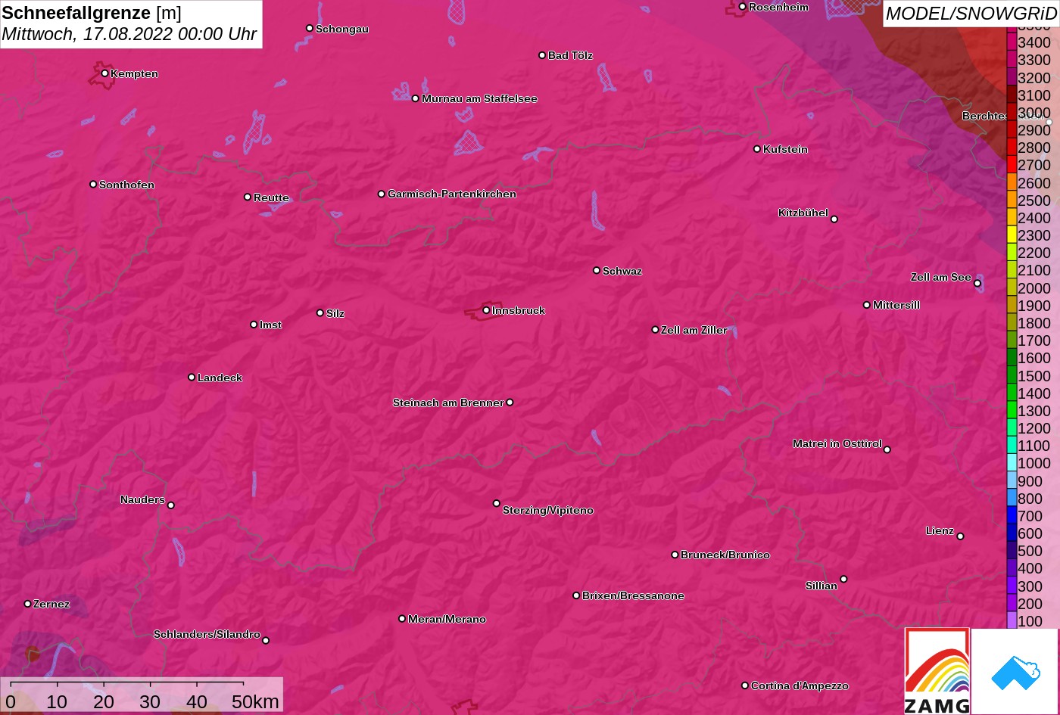Select the Brixen/Bressanone label
Image resolution: width=1060 pixels, height=715 pixels.
(x=633, y=595)
